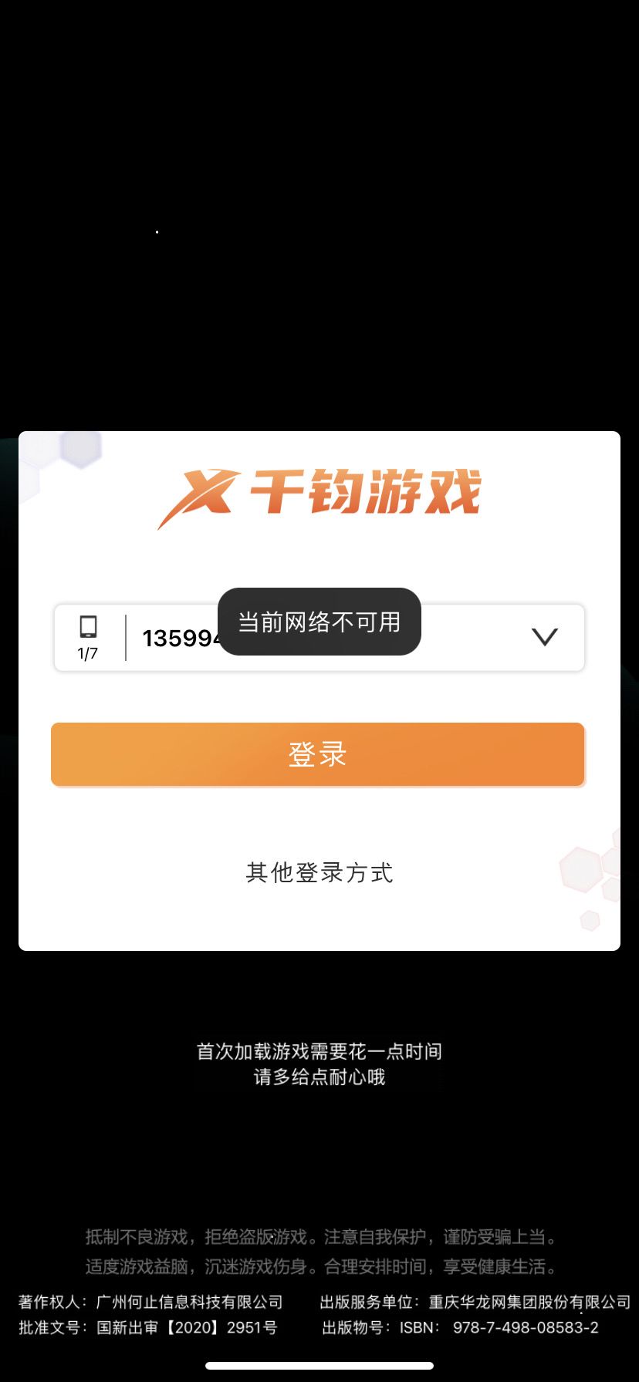
Task: Tap the iOS home indicator bar
Action: tap(319, 1365)
